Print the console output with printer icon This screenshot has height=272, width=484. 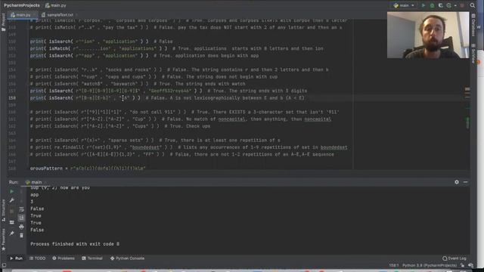click(x=21, y=227)
